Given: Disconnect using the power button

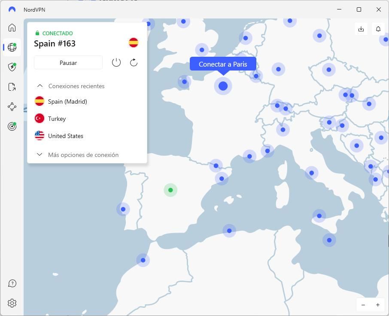Looking at the screenshot, I should (116, 62).
